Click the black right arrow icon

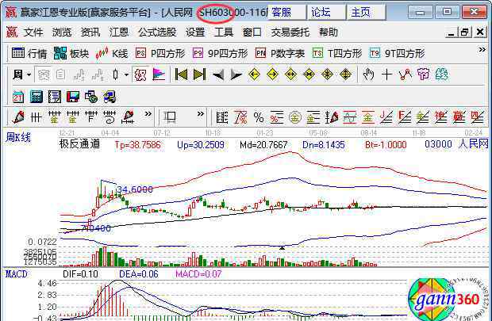point(236,75)
